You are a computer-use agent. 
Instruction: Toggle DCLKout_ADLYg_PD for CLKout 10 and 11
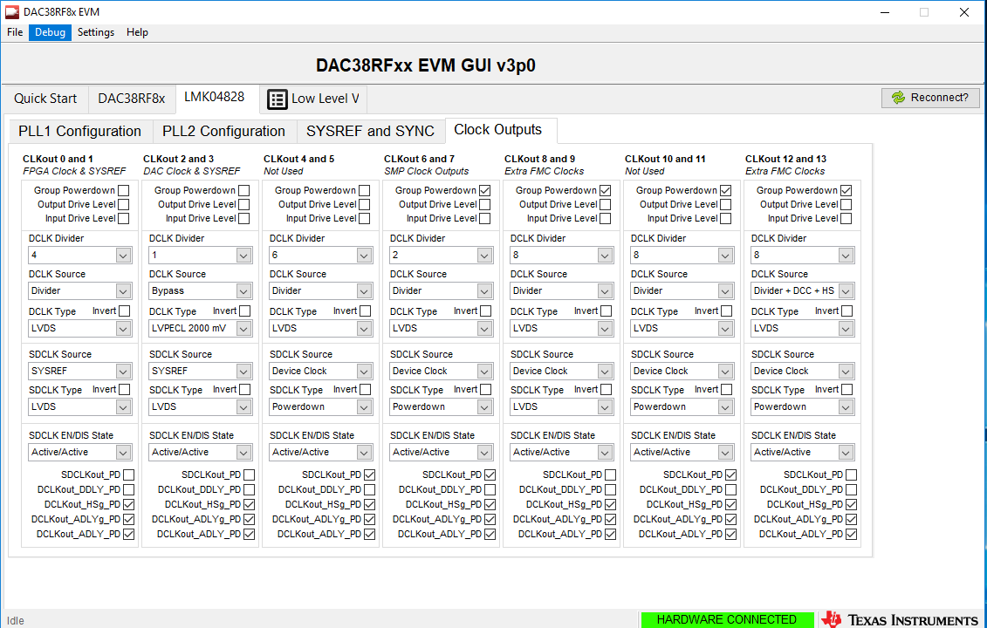(730, 519)
